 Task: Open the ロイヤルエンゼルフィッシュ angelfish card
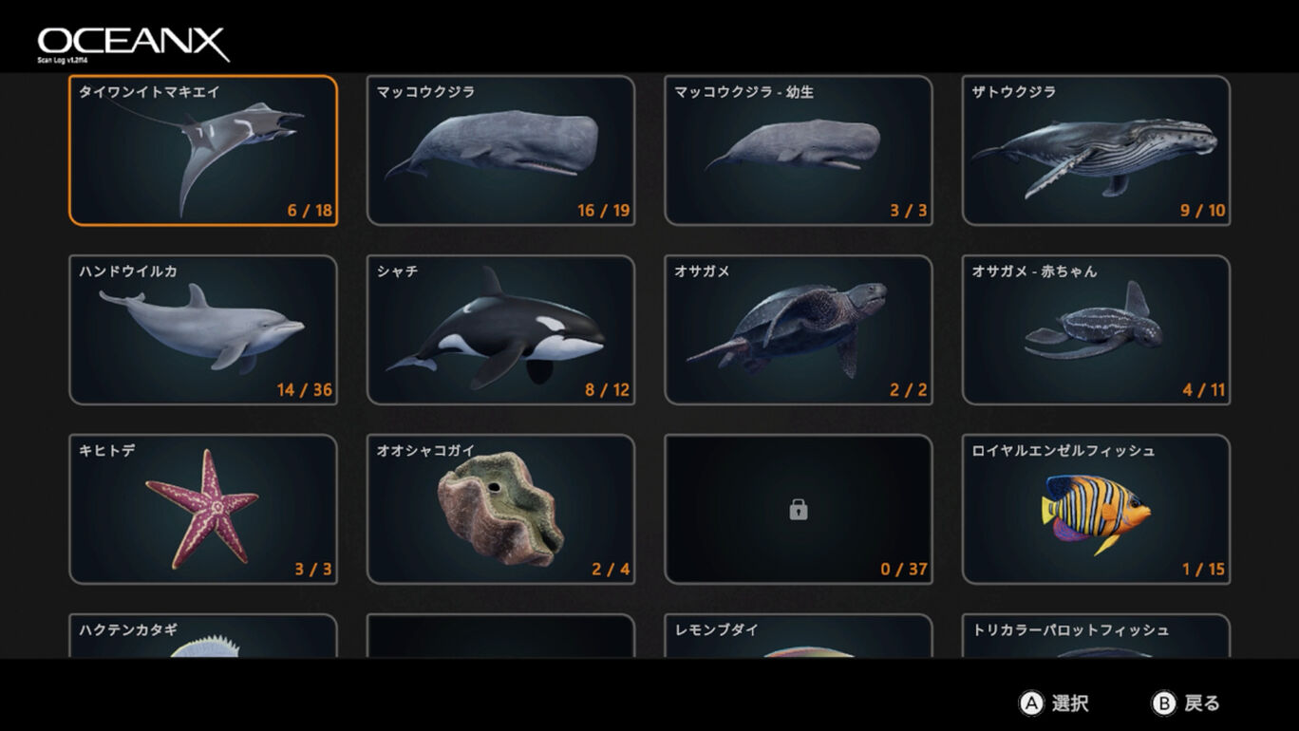(x=1096, y=509)
